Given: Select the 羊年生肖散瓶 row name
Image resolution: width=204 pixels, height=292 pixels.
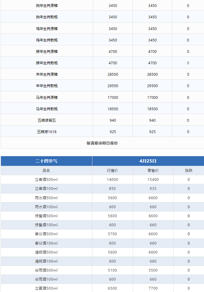Looking at the screenshot, I should coord(47,86).
